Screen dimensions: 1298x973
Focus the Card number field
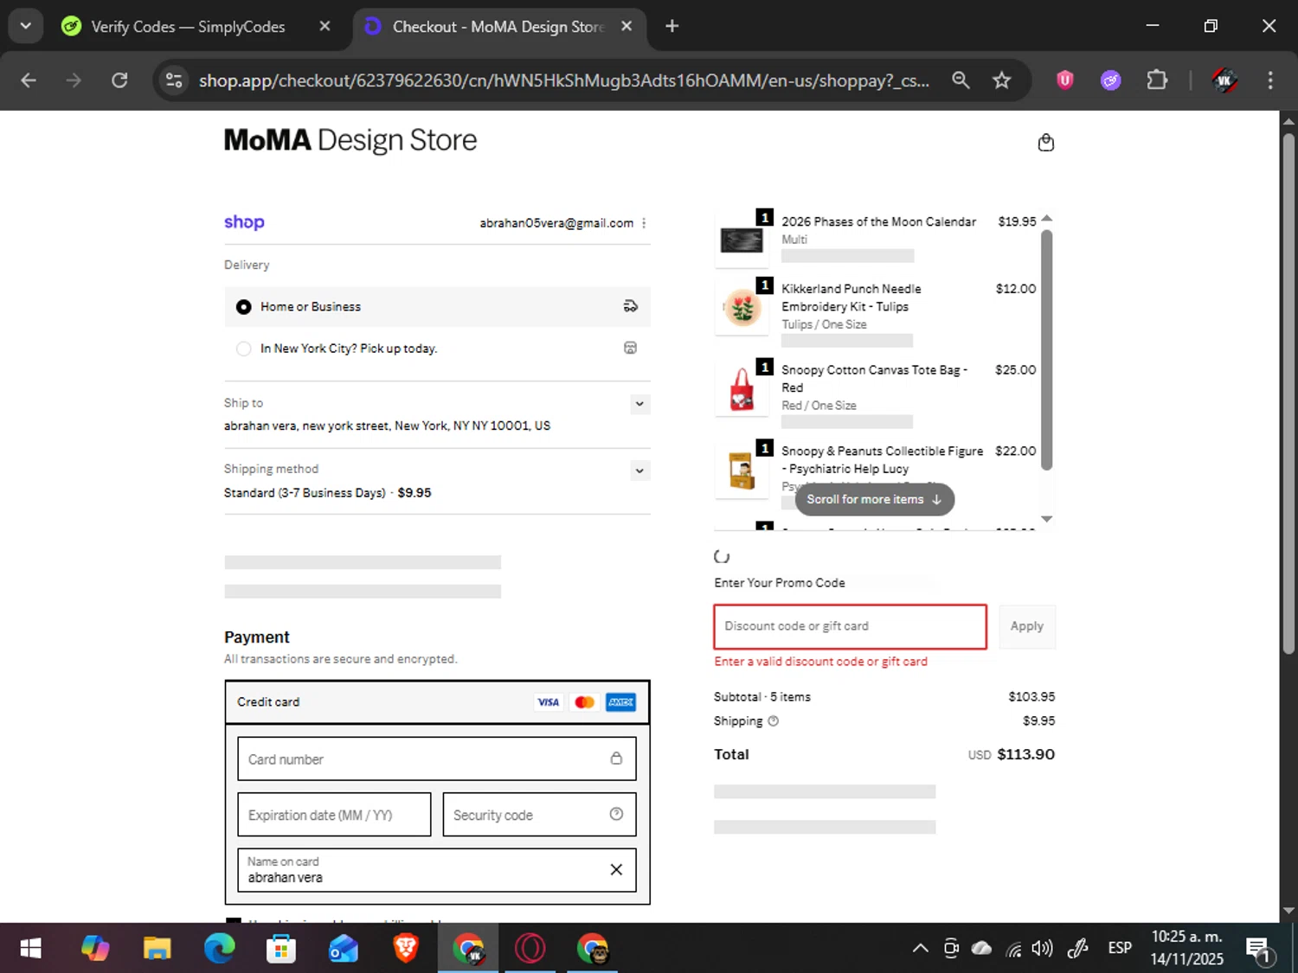[437, 759]
